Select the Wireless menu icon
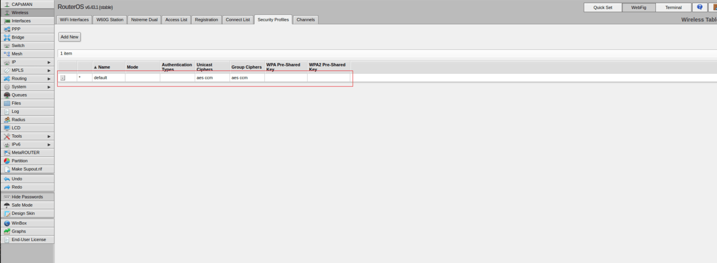 point(7,13)
